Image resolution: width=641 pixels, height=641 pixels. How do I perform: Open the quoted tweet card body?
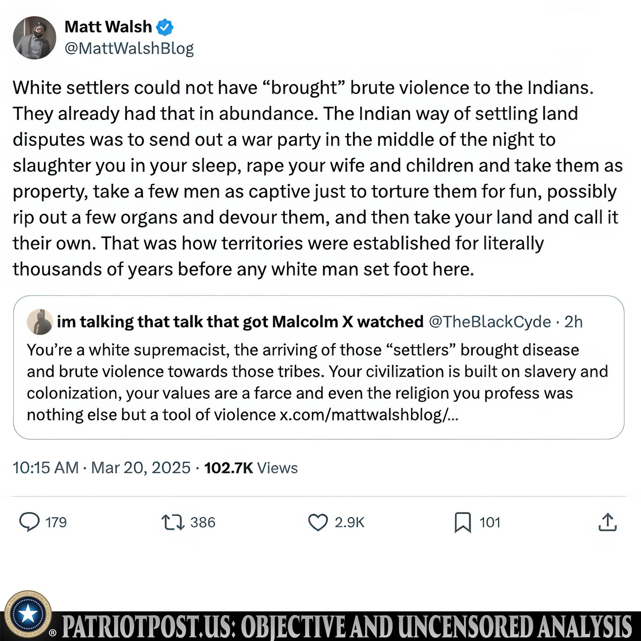[319, 367]
